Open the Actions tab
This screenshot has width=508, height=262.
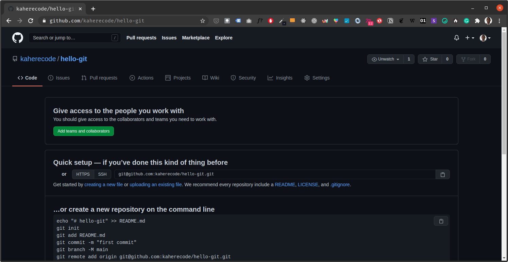coord(141,78)
